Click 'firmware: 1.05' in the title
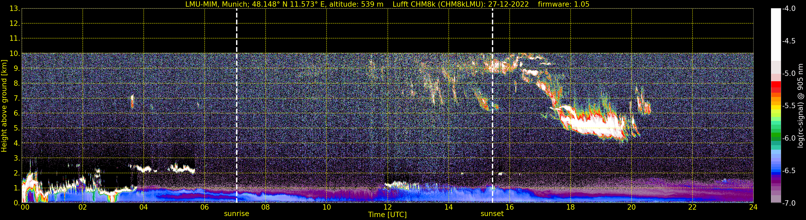The width and height of the screenshot is (806, 220). pyautogui.click(x=564, y=4)
